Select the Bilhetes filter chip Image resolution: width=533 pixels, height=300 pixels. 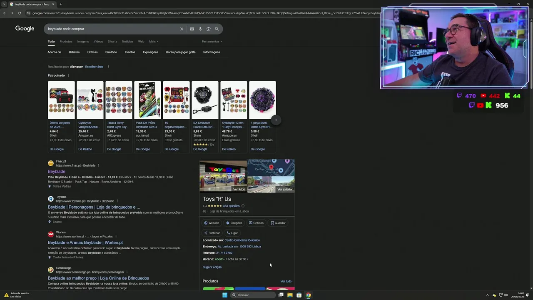tap(74, 52)
